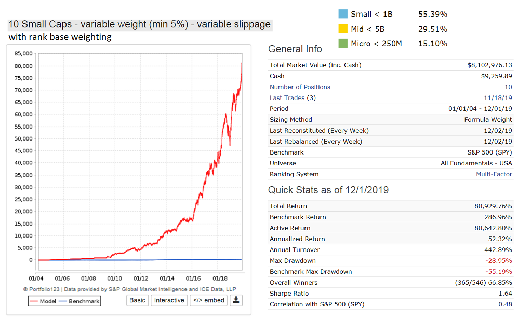This screenshot has width=518, height=321.
Task: Click the last trades date 11/18/19
Action: click(498, 98)
